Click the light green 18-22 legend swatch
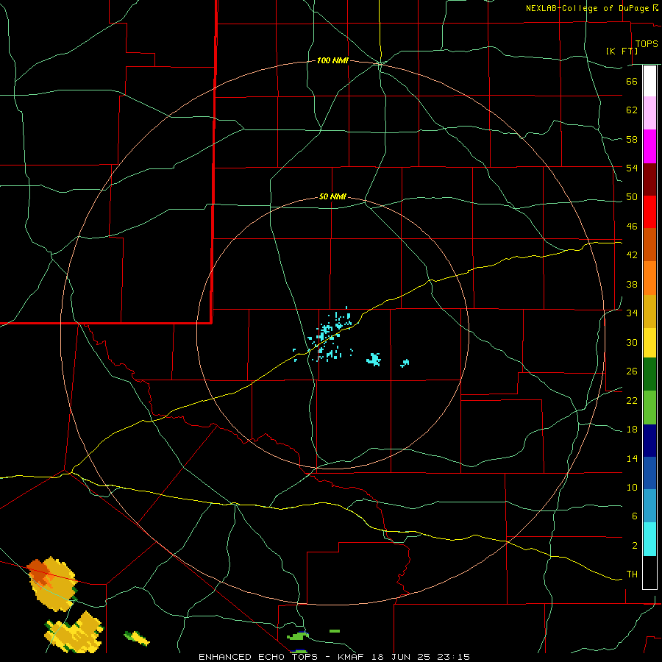This screenshot has height=662, width=662. click(649, 407)
